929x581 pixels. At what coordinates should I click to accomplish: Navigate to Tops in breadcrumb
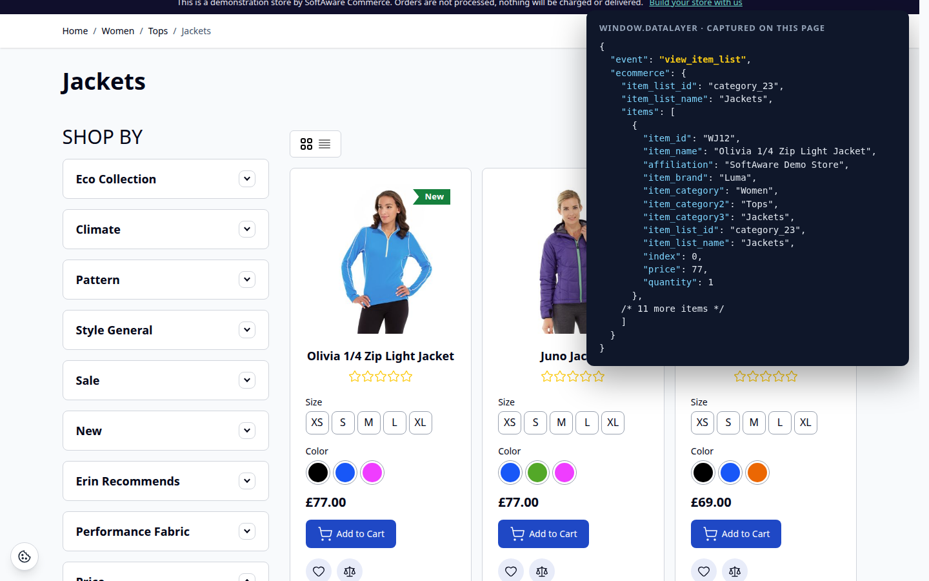[158, 31]
